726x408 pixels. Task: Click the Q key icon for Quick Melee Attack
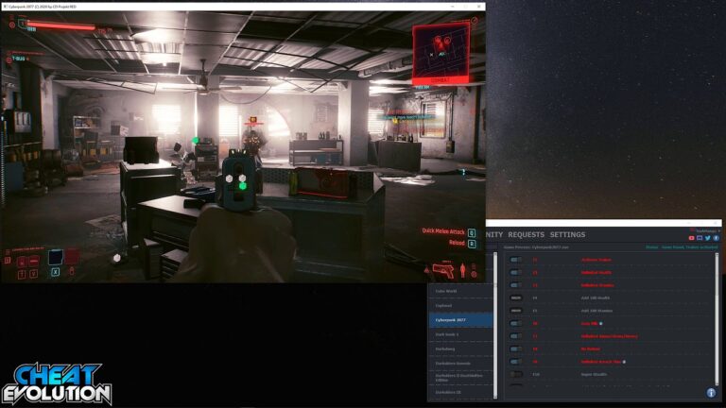point(472,232)
